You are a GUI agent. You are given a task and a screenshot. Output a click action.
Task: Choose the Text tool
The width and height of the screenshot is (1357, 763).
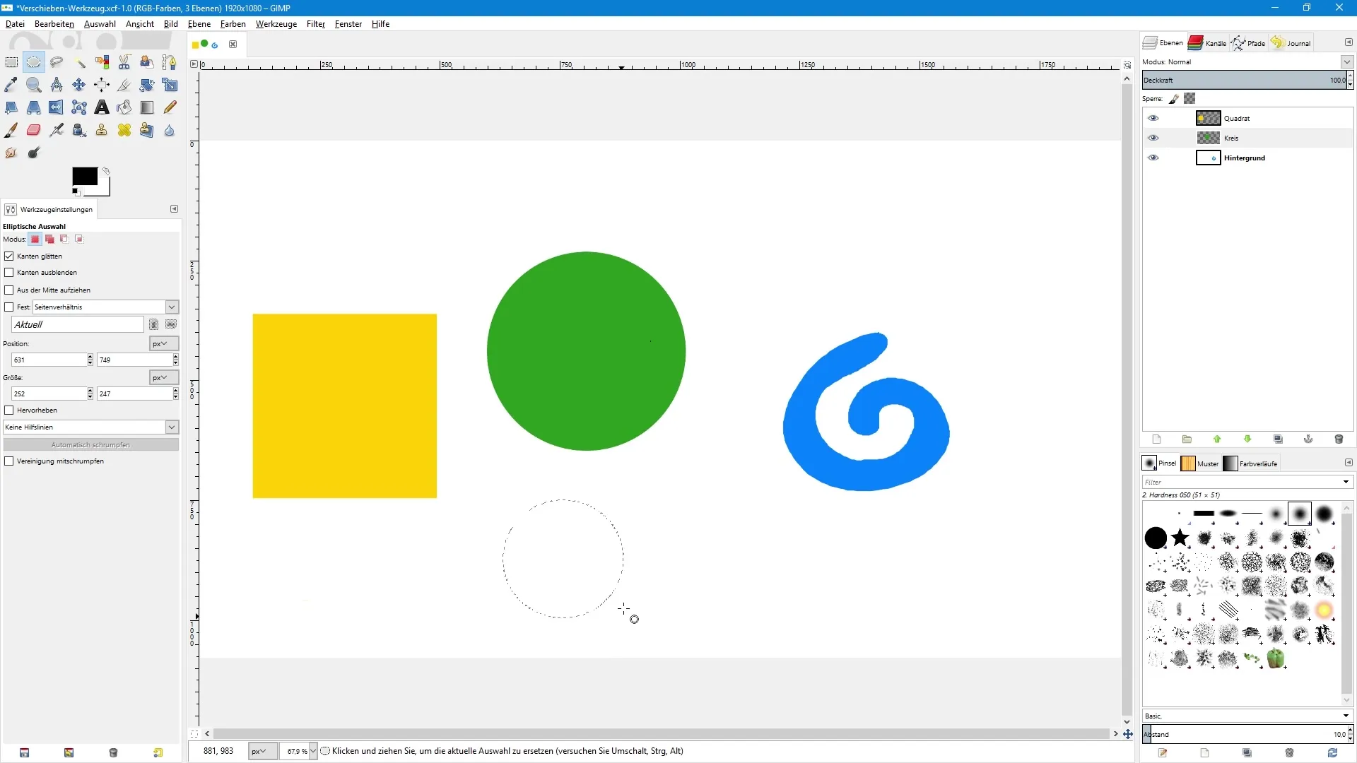click(x=102, y=107)
